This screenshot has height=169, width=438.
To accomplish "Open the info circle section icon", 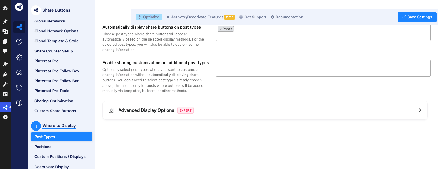I will pyautogui.click(x=19, y=103).
